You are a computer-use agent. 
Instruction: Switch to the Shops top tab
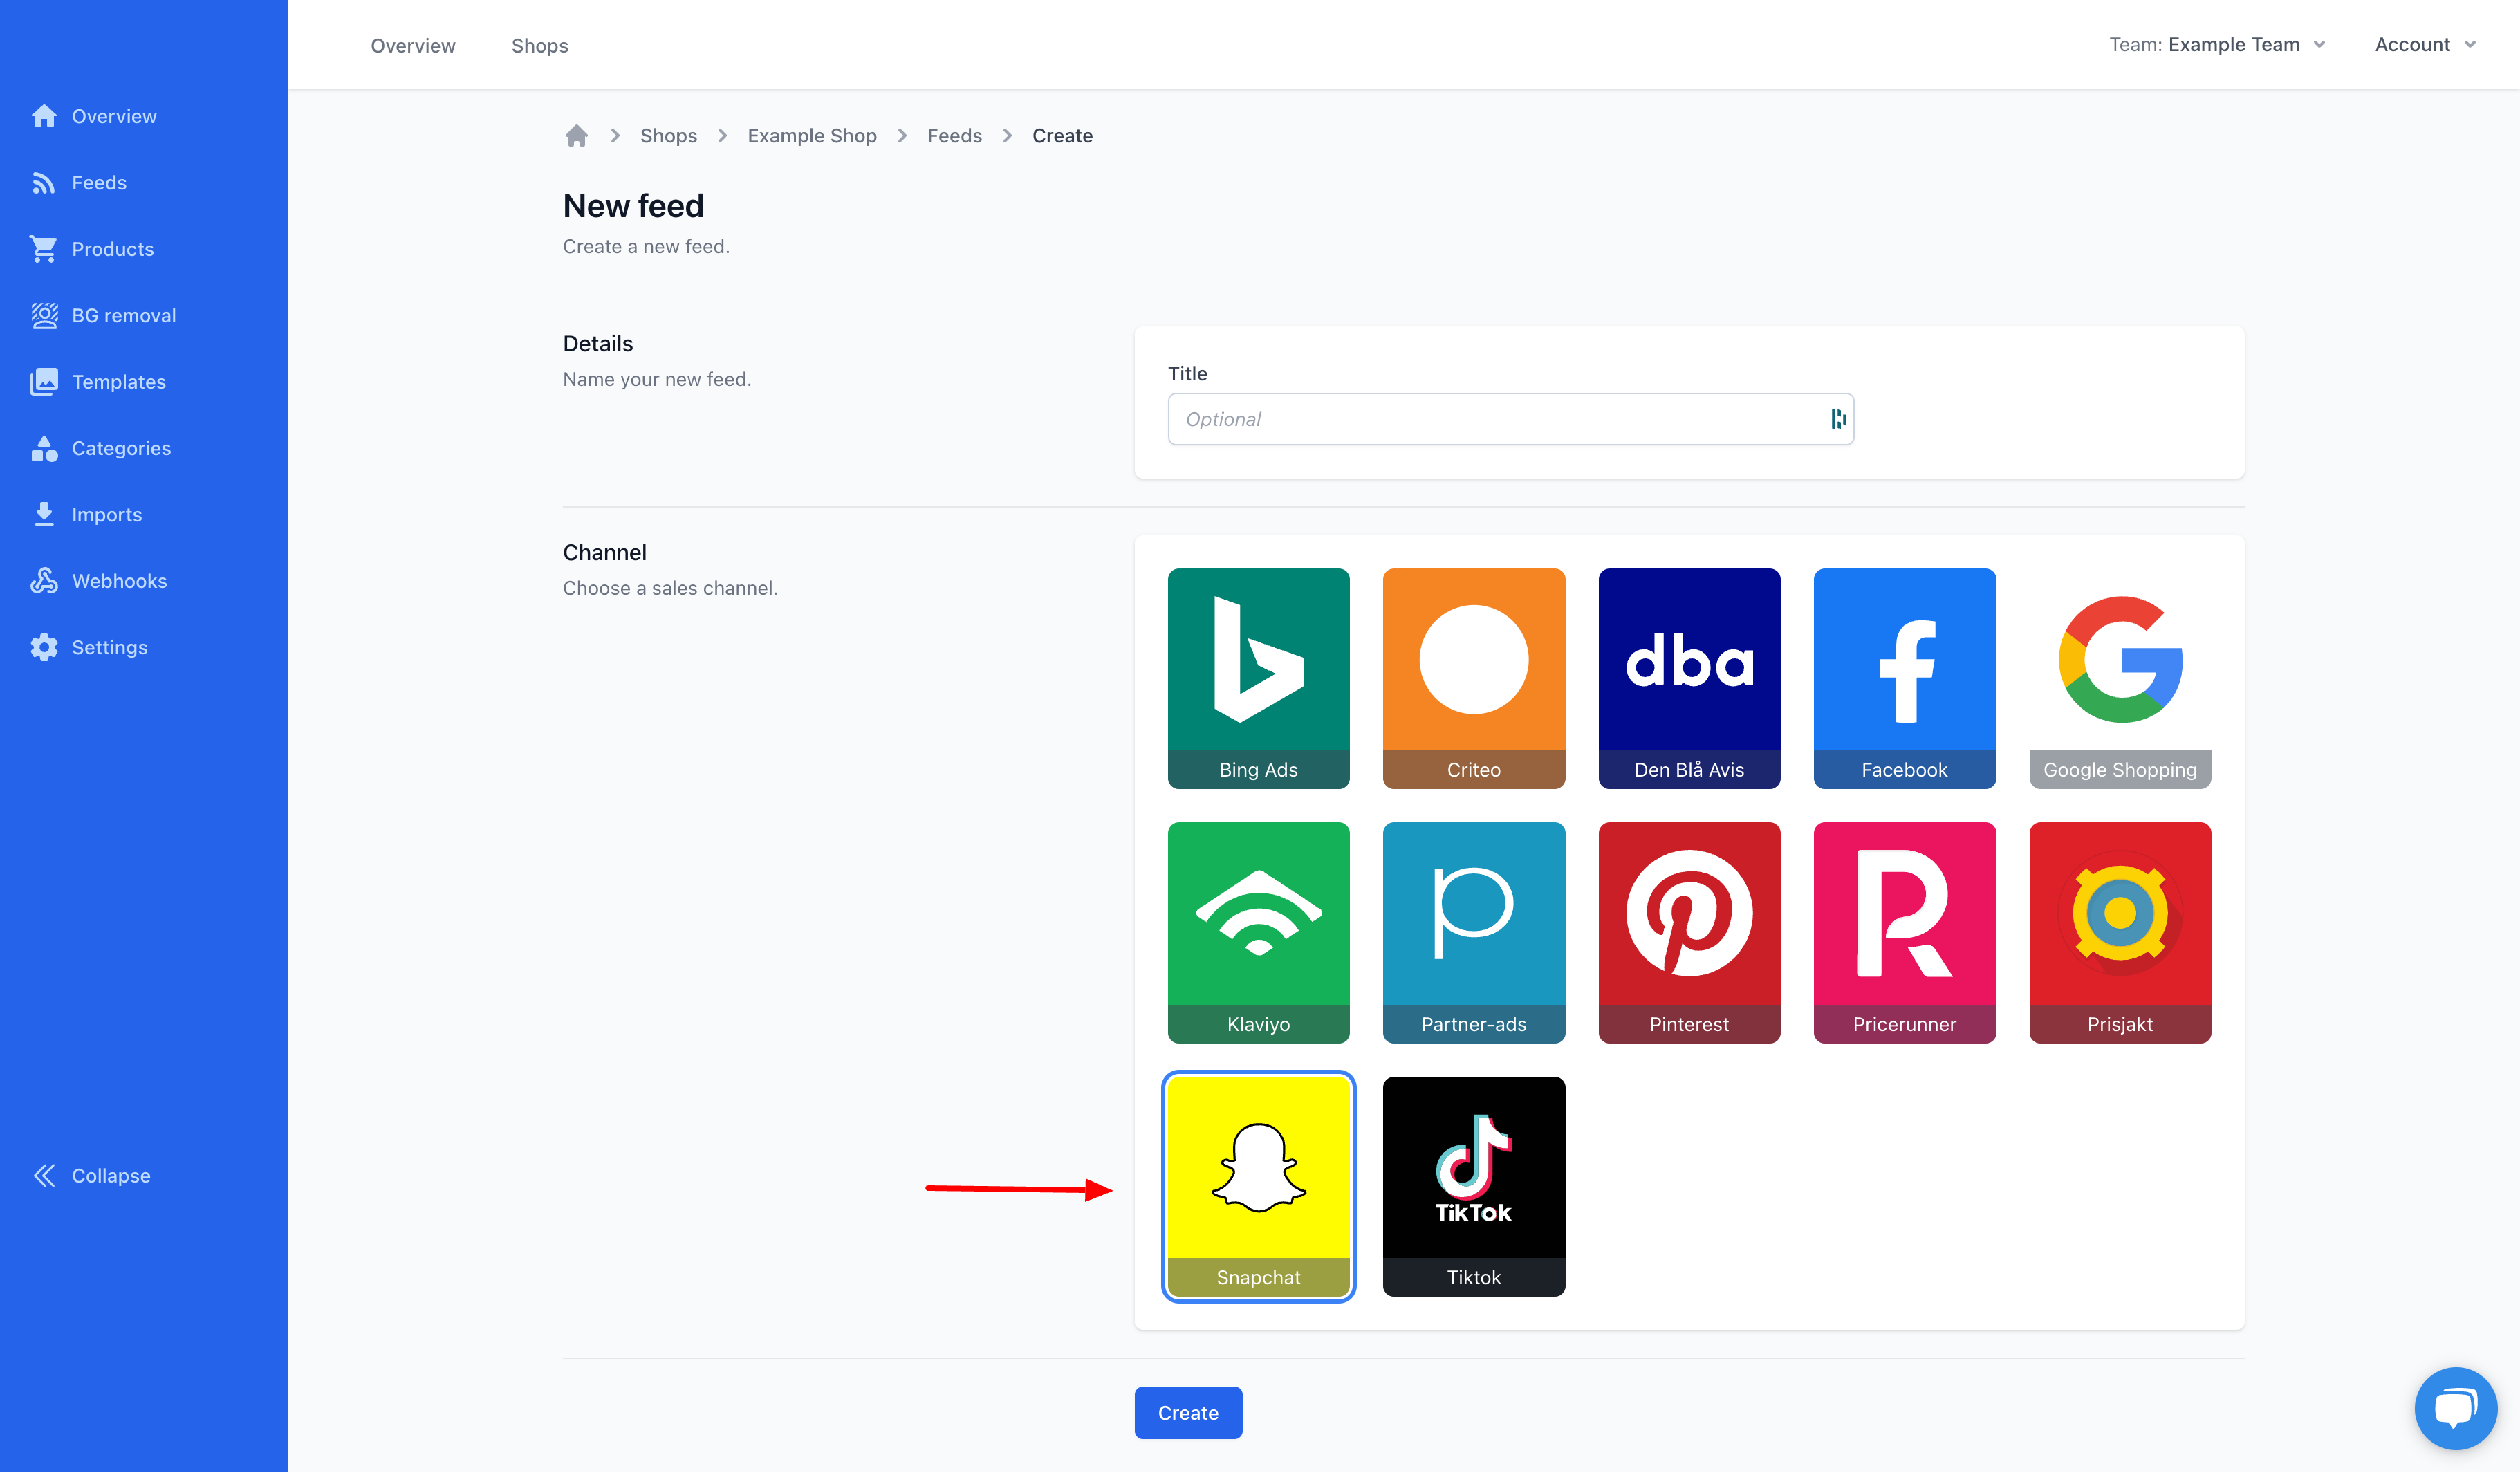[540, 46]
